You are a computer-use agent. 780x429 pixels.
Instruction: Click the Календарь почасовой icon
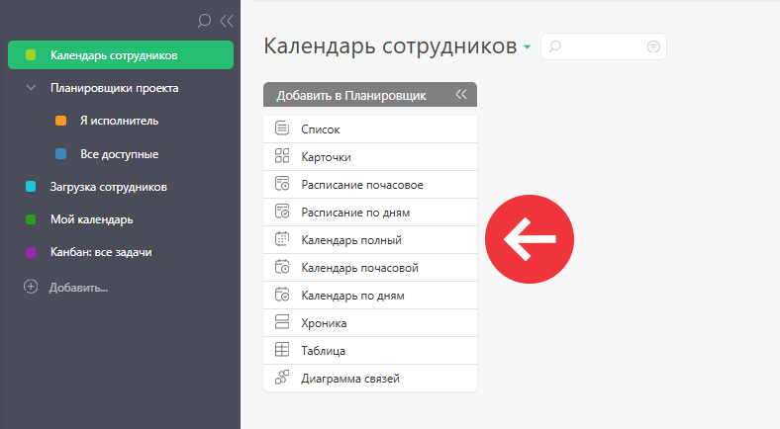[x=282, y=267]
